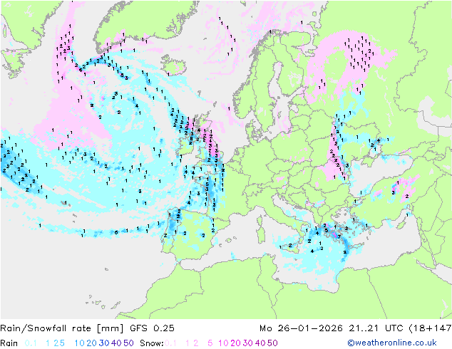
Task: Click the '(18+147' forecast run text
Action: (430, 328)
